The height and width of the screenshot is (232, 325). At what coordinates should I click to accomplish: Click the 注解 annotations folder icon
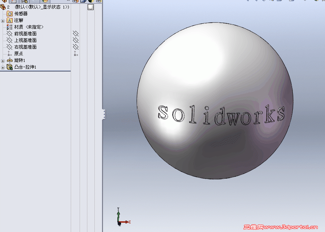(x=10, y=20)
